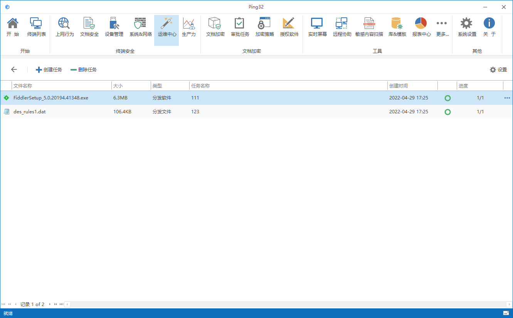
Task: Sort by 大小 column header
Action: (131, 86)
